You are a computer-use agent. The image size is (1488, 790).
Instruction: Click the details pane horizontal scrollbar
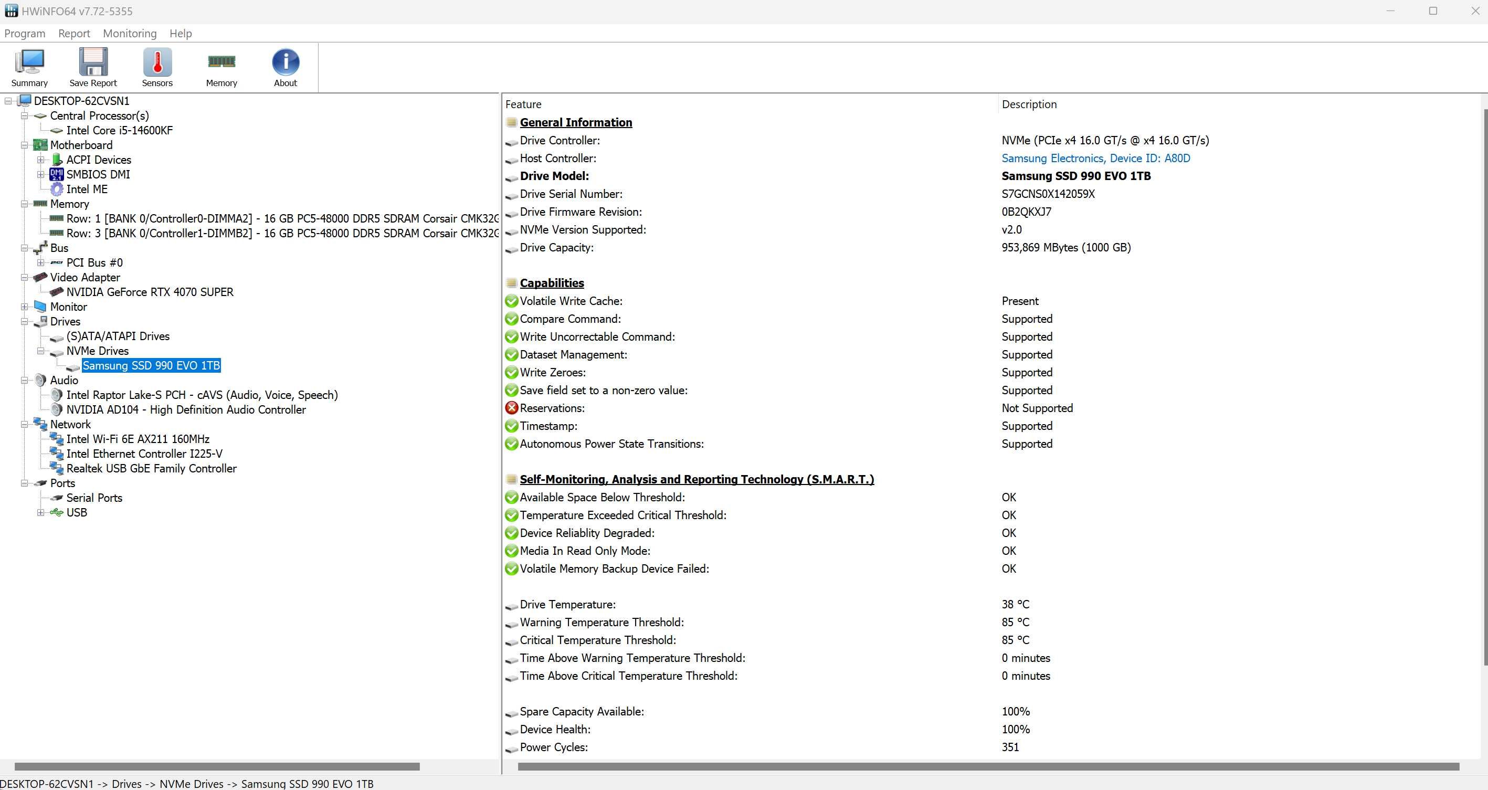pyautogui.click(x=988, y=766)
